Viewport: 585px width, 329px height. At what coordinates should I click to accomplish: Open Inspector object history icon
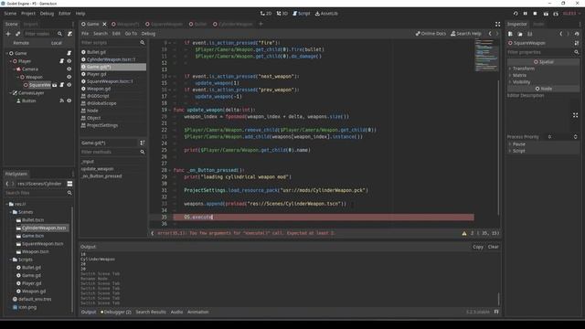pos(577,34)
